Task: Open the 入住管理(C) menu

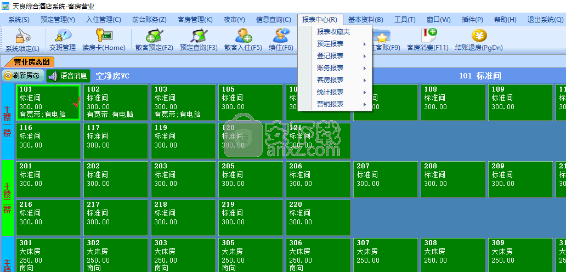Action: pos(104,20)
